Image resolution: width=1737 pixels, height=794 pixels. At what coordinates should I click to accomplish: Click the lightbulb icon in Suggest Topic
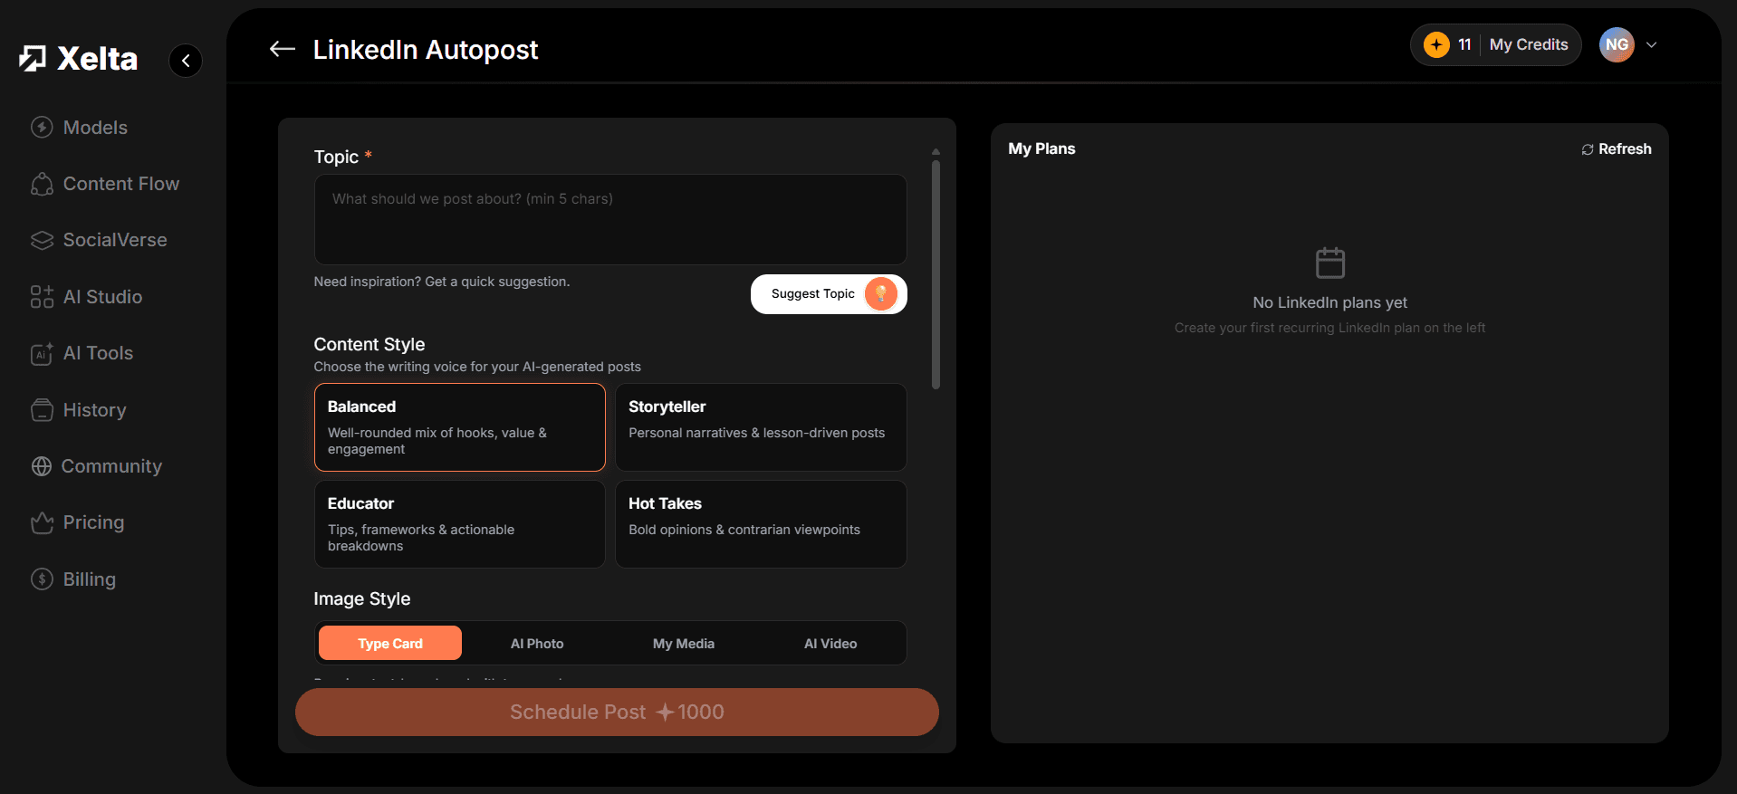880,293
